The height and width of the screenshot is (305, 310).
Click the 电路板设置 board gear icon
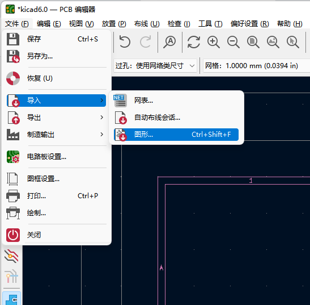click(13, 157)
